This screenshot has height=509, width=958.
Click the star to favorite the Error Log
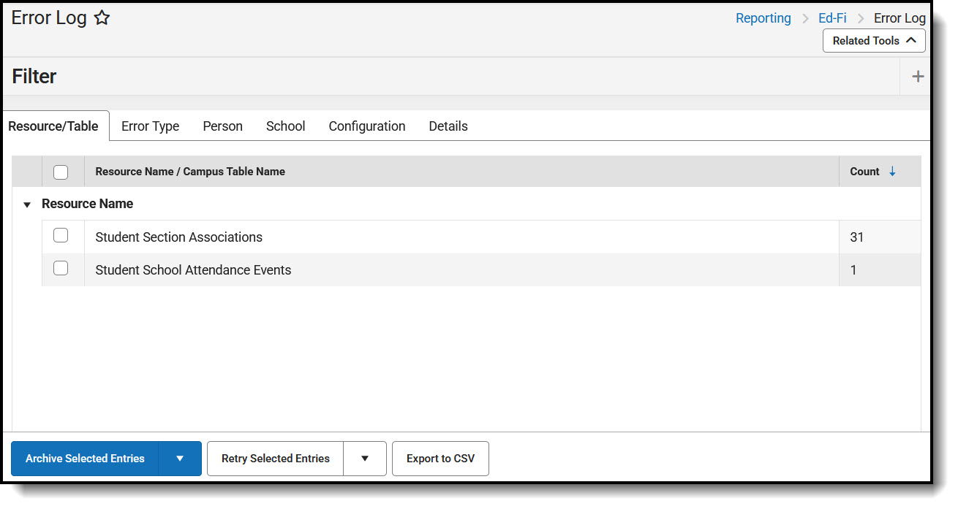102,17
